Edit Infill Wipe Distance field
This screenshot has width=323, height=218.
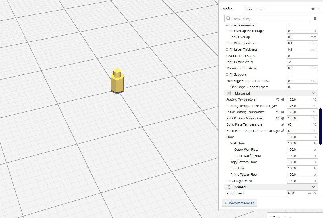click(302, 43)
